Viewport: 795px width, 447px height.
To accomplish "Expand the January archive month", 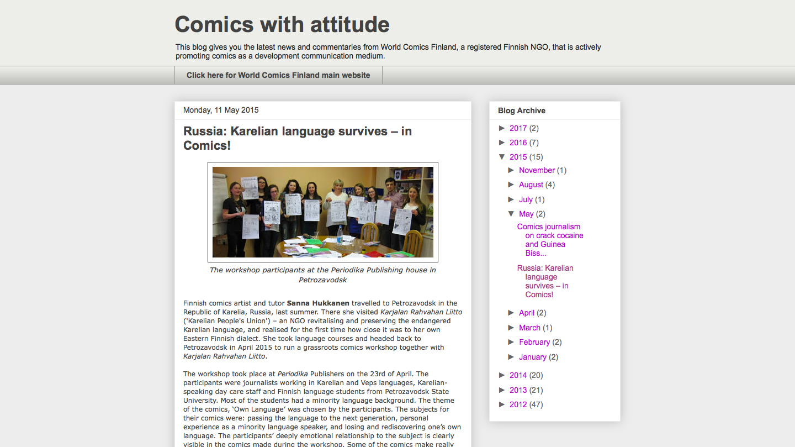I will pyautogui.click(x=512, y=357).
